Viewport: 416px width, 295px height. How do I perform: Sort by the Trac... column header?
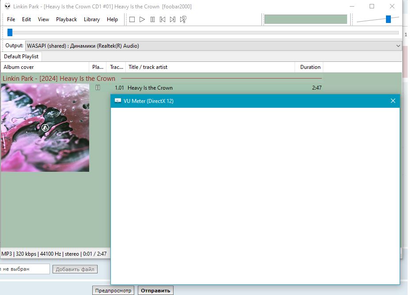(x=116, y=67)
